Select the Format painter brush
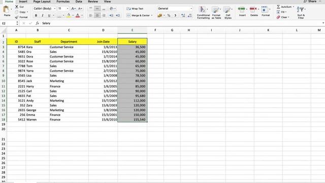 pos(17,17)
